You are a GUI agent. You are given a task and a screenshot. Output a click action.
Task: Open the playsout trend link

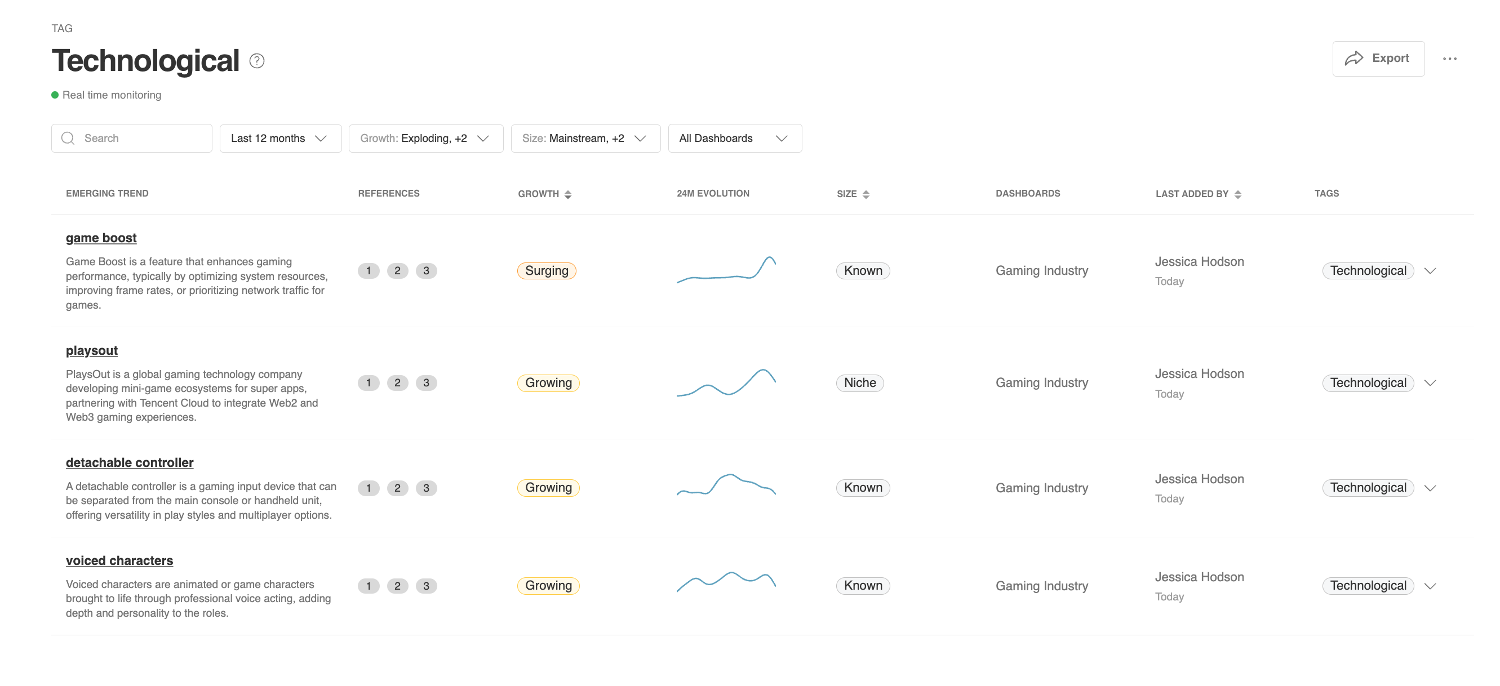tap(91, 350)
